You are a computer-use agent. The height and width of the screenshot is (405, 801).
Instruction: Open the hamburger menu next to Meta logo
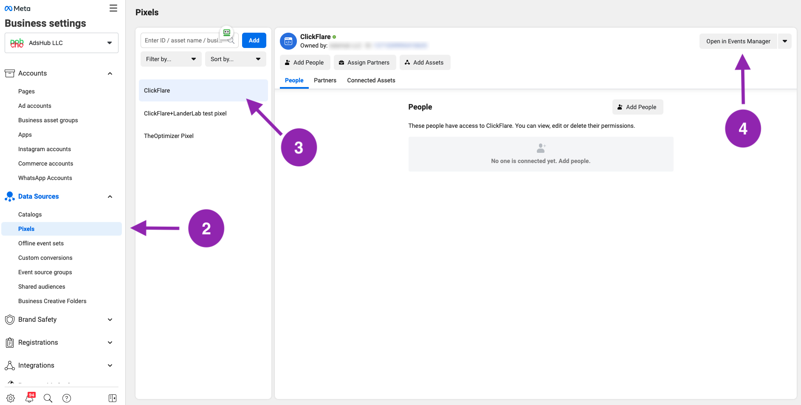(113, 8)
